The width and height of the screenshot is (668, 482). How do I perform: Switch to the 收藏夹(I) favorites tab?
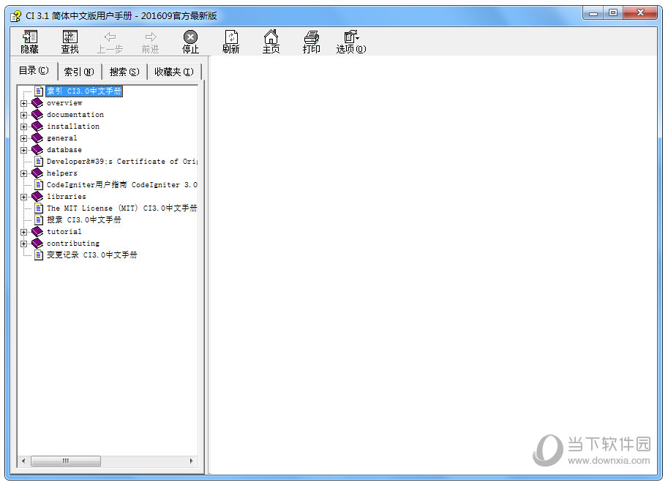[174, 72]
